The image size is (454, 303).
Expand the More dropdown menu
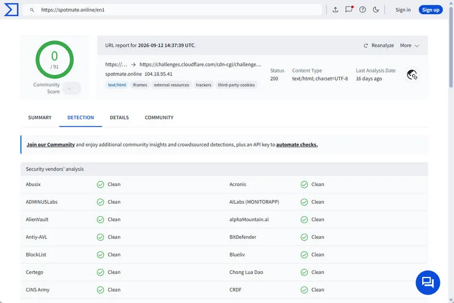(409, 45)
